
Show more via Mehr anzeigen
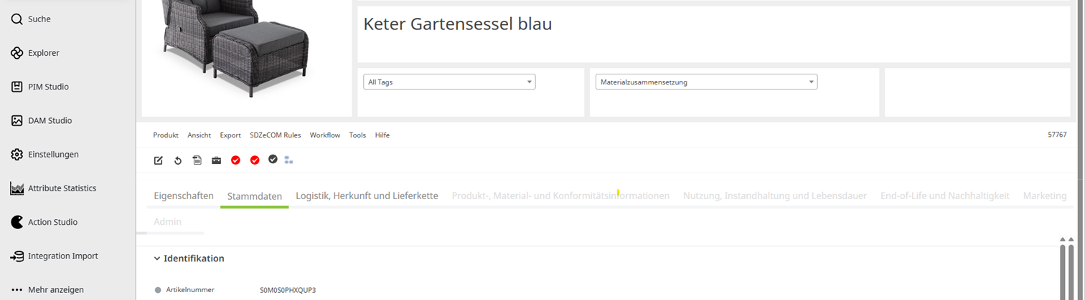point(47,290)
